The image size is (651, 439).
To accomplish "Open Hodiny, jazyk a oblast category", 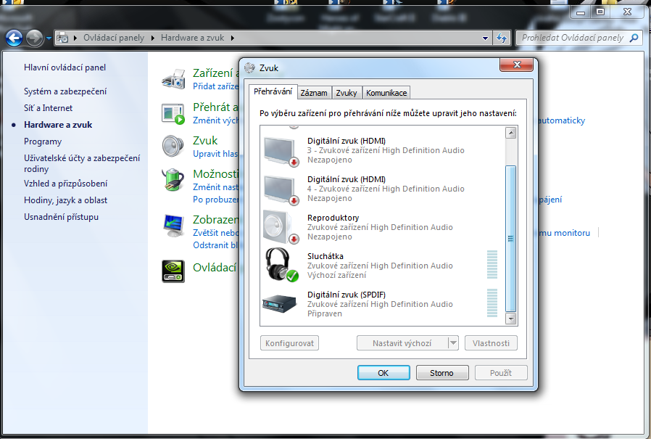I will point(65,200).
